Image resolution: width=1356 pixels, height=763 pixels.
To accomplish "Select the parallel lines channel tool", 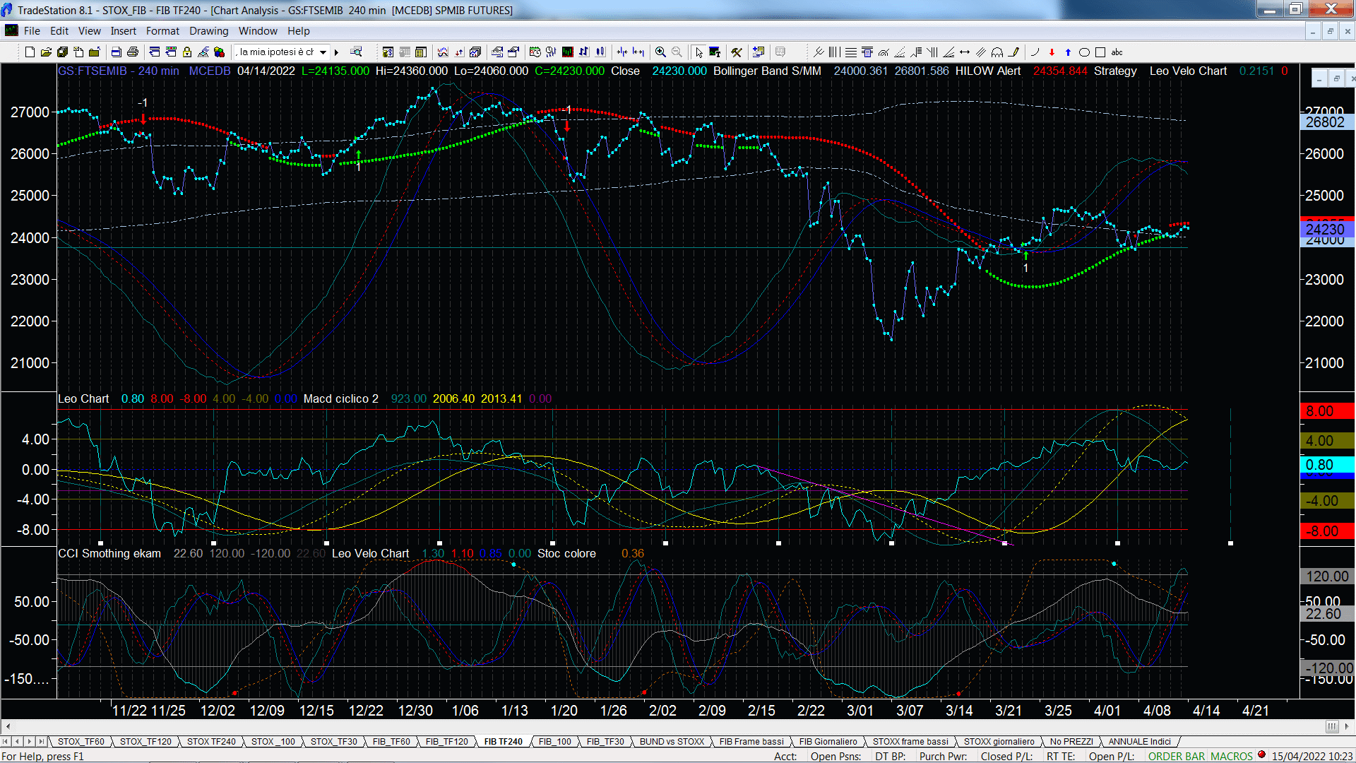I will click(981, 52).
